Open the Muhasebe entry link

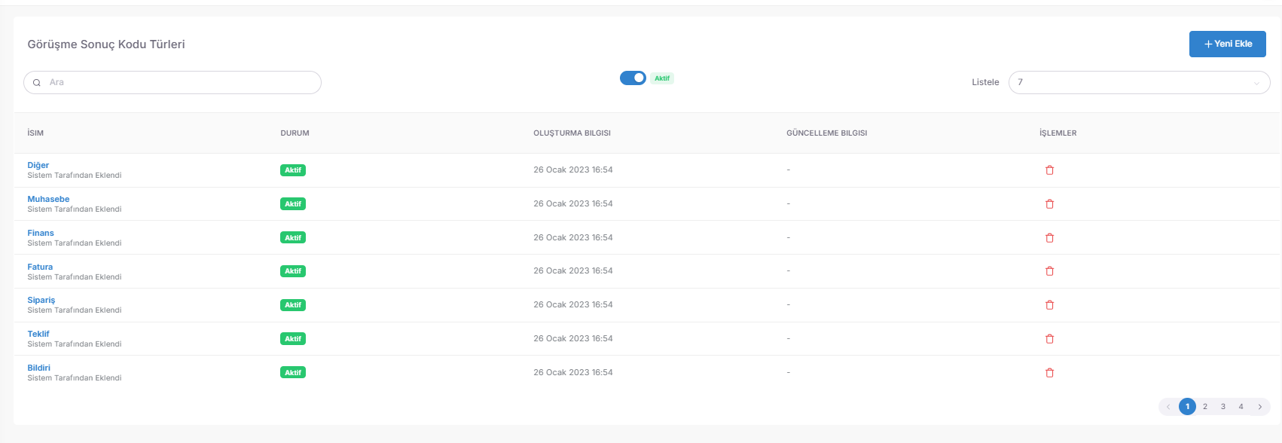[x=48, y=199]
